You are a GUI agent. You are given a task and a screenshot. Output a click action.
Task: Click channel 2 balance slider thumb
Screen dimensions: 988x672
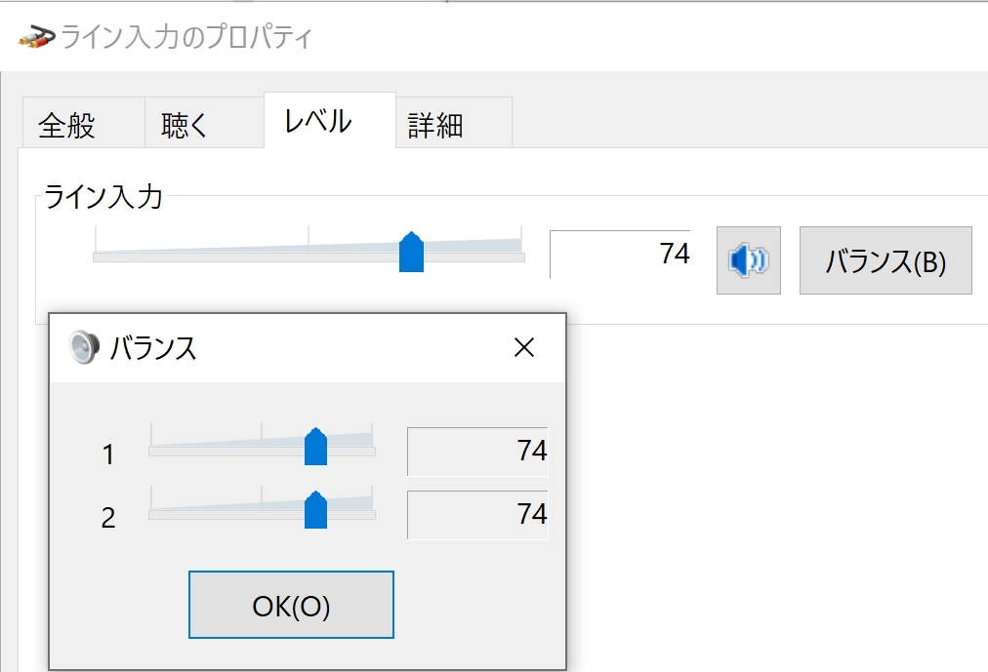point(315,509)
